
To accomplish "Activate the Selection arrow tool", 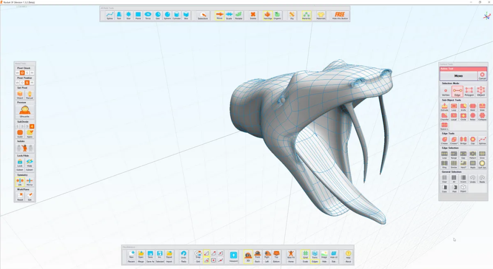I will pyautogui.click(x=203, y=15).
